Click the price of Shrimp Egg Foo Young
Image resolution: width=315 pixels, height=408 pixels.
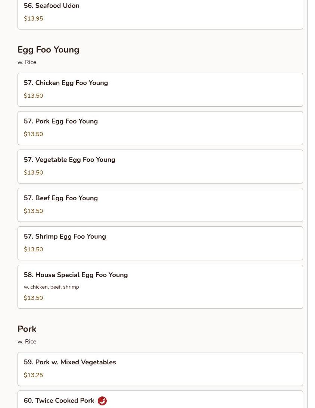34,249
